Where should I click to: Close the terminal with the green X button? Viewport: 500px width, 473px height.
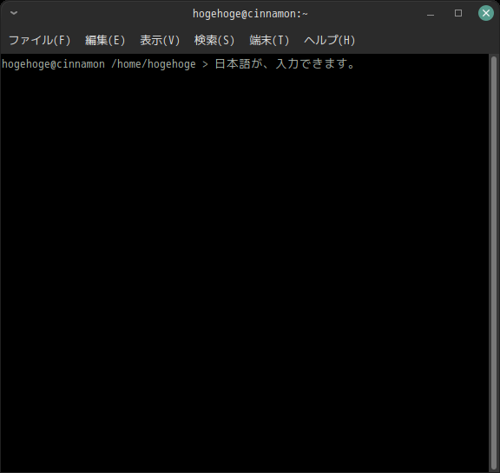(486, 13)
